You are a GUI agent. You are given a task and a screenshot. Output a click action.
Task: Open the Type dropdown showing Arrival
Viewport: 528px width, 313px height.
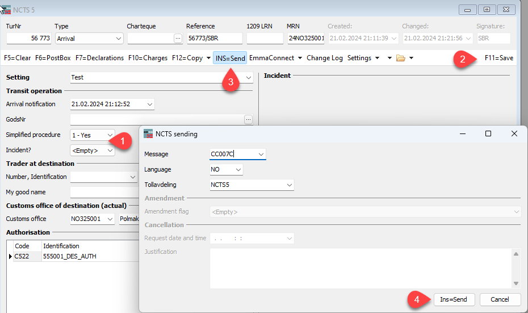89,39
